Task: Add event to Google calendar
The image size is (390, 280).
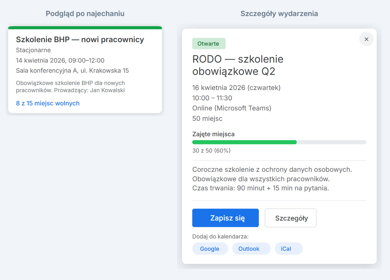Action: (x=210, y=249)
